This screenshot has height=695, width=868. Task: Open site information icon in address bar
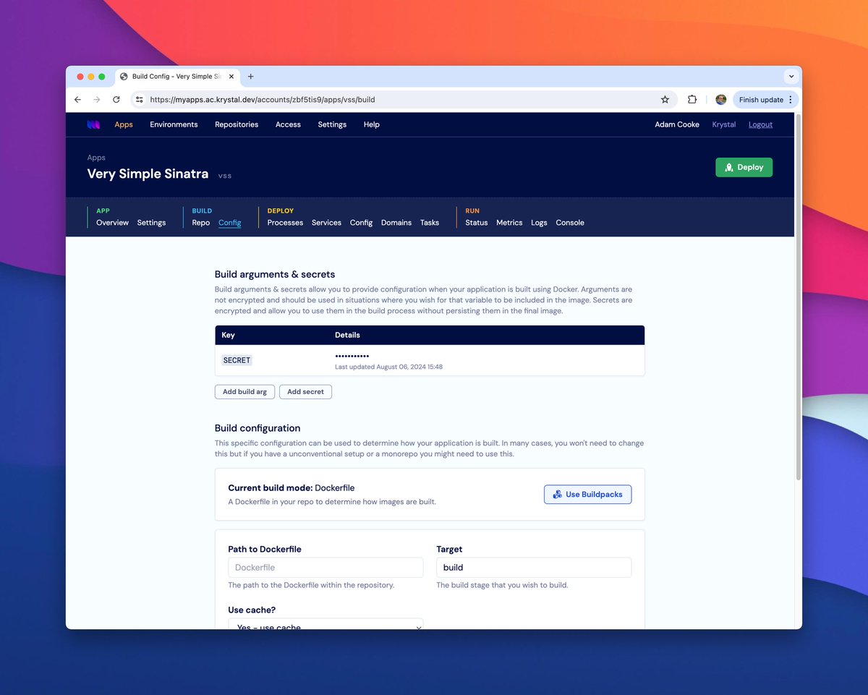click(140, 100)
